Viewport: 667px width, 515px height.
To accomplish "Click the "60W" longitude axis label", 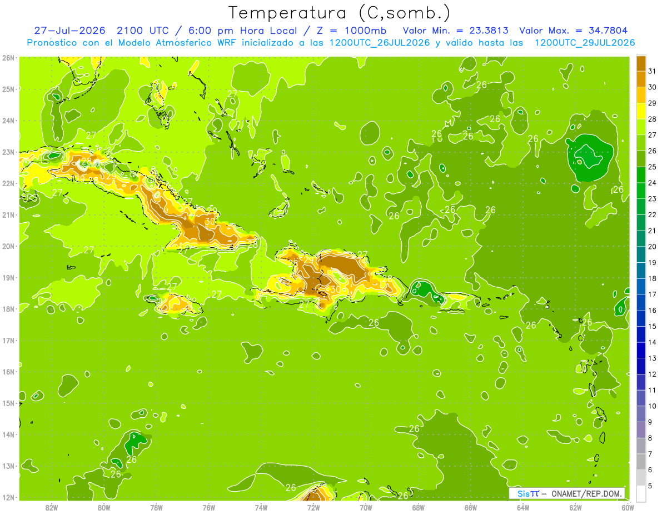I will pyautogui.click(x=628, y=507).
